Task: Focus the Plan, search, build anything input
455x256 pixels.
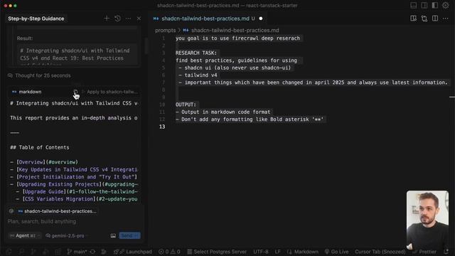Action: pos(73,221)
